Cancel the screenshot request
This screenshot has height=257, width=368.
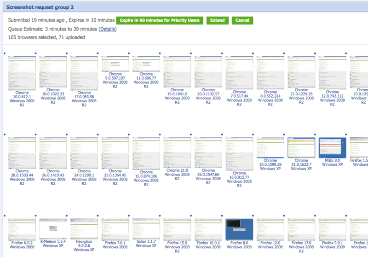coord(242,20)
